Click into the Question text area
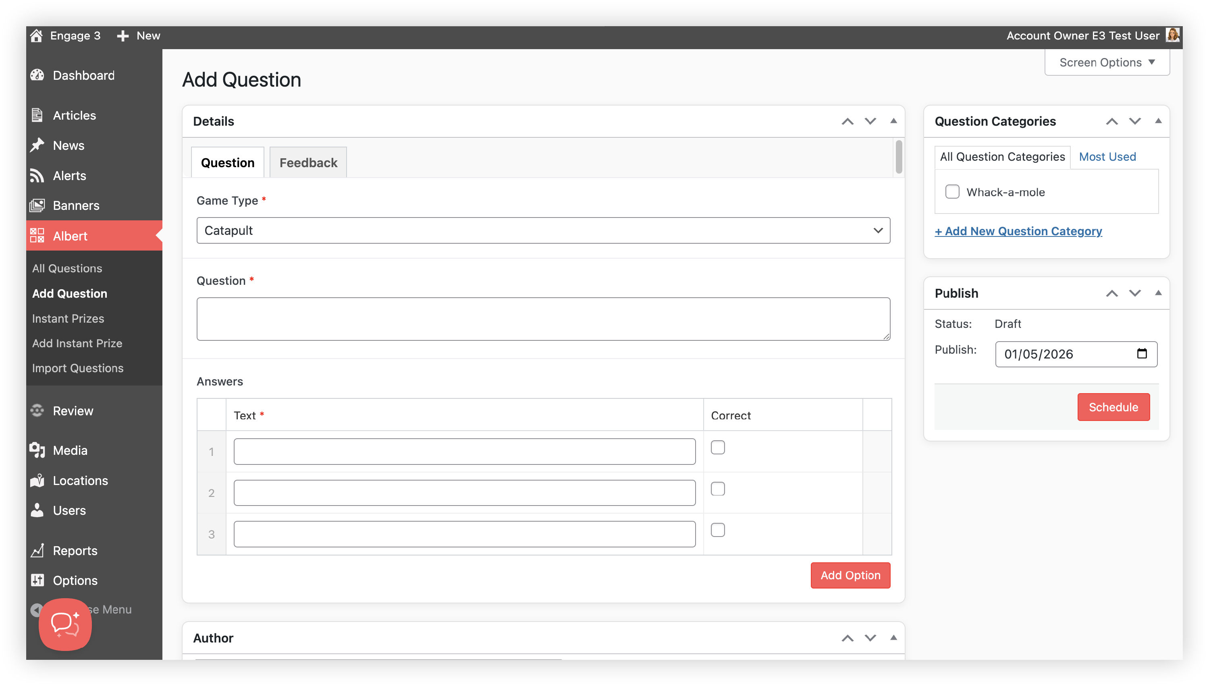Image resolution: width=1209 pixels, height=686 pixels. [543, 319]
